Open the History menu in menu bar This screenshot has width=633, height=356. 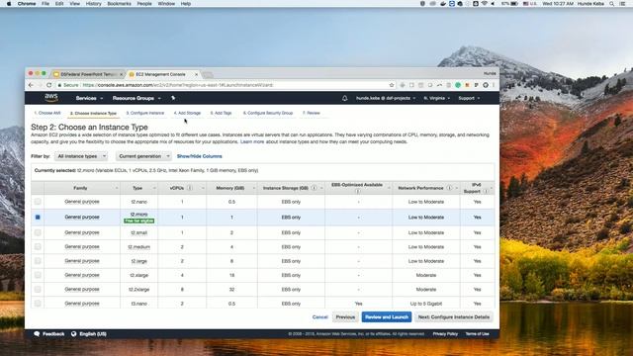pos(93,4)
